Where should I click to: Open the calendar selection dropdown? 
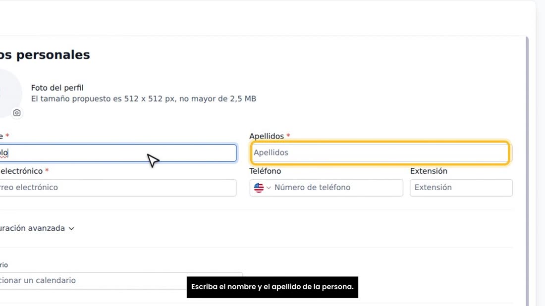[121, 281]
